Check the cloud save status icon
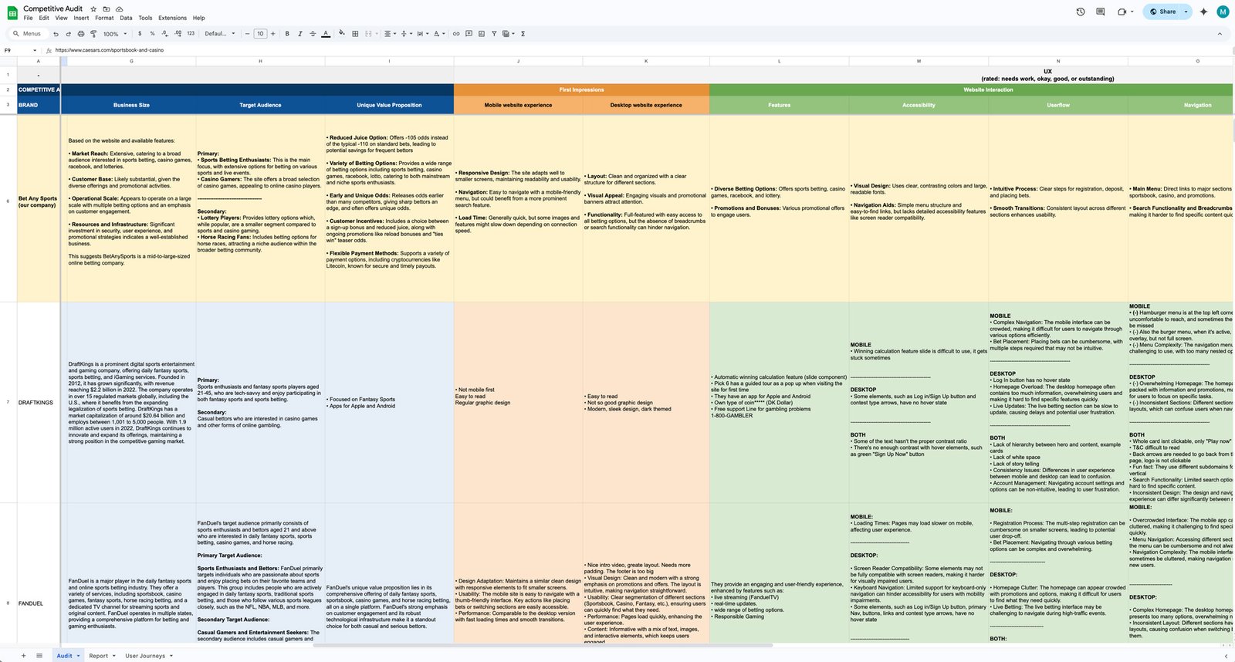Image resolution: width=1235 pixels, height=662 pixels. (x=120, y=9)
